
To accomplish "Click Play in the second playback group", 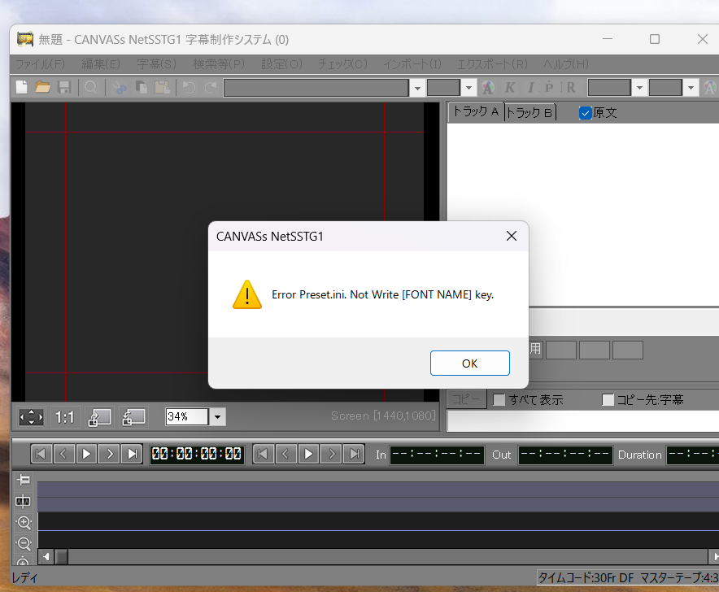I will click(308, 454).
